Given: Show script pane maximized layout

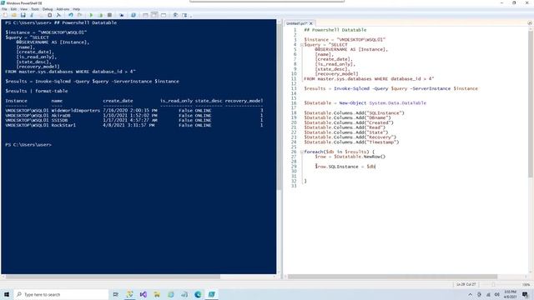Looking at the screenshot, I should 164,15.
